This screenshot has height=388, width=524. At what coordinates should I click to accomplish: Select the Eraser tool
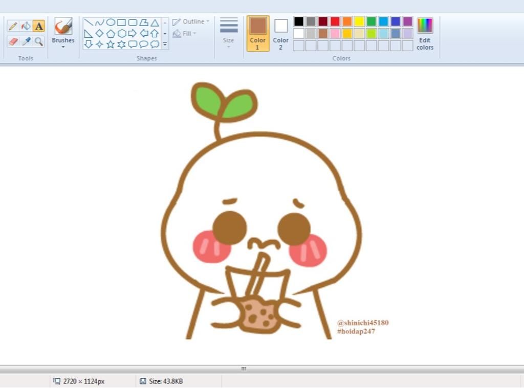[x=13, y=41]
